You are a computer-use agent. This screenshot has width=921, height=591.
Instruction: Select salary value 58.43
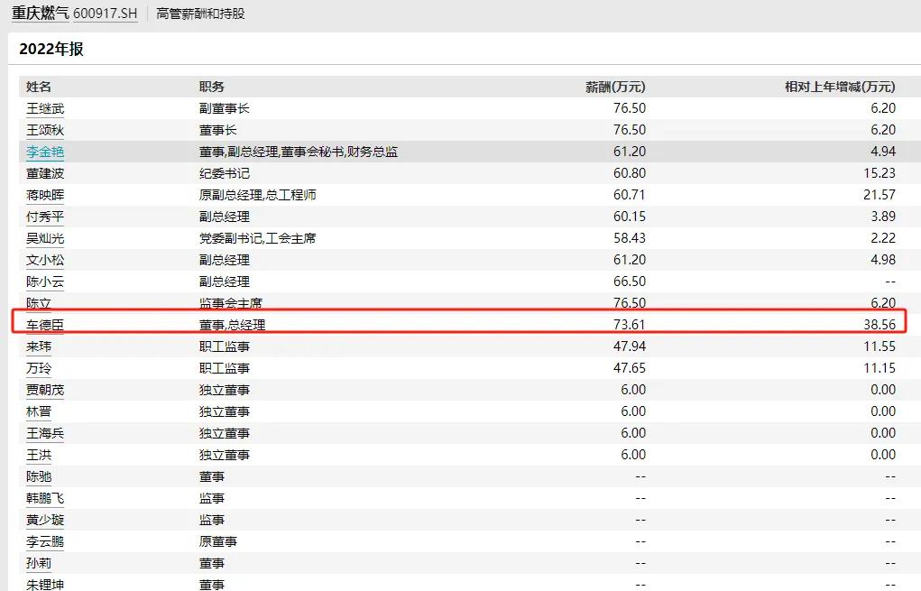[x=629, y=238]
